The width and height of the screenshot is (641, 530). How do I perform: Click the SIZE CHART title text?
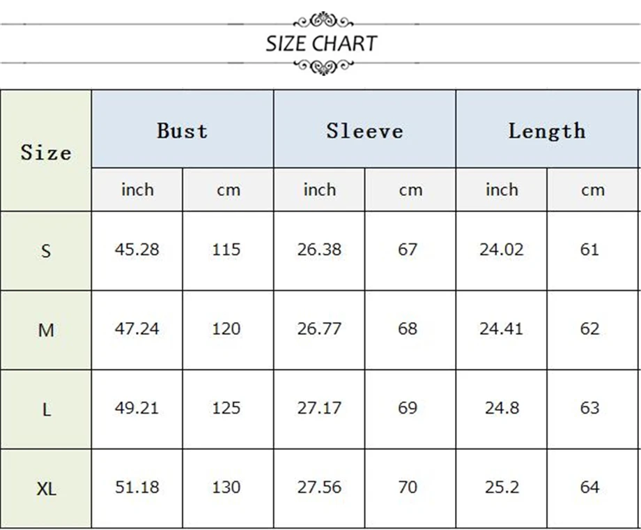(321, 43)
